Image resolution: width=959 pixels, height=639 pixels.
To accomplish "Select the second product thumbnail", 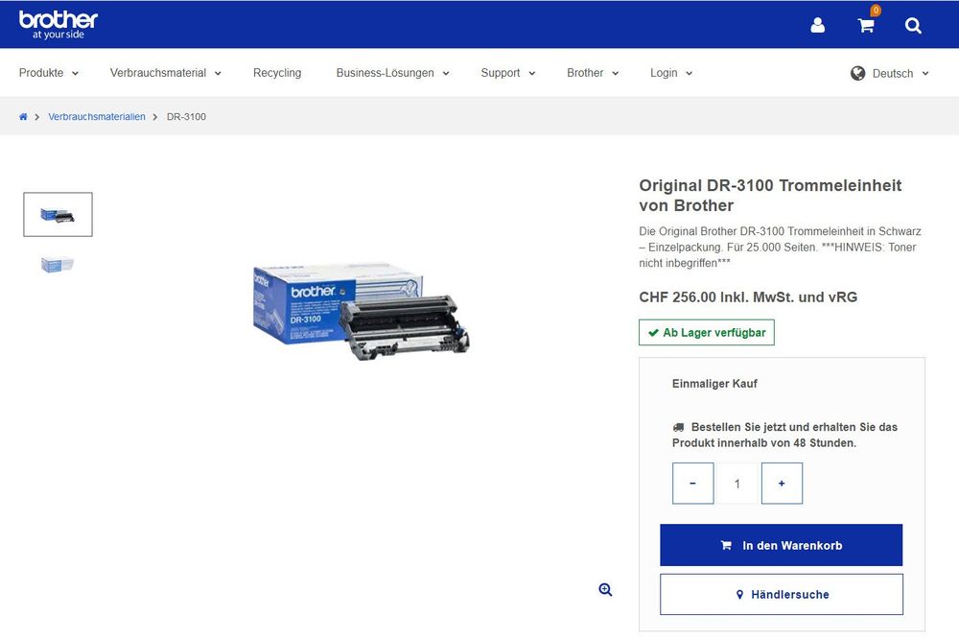I will (x=58, y=264).
